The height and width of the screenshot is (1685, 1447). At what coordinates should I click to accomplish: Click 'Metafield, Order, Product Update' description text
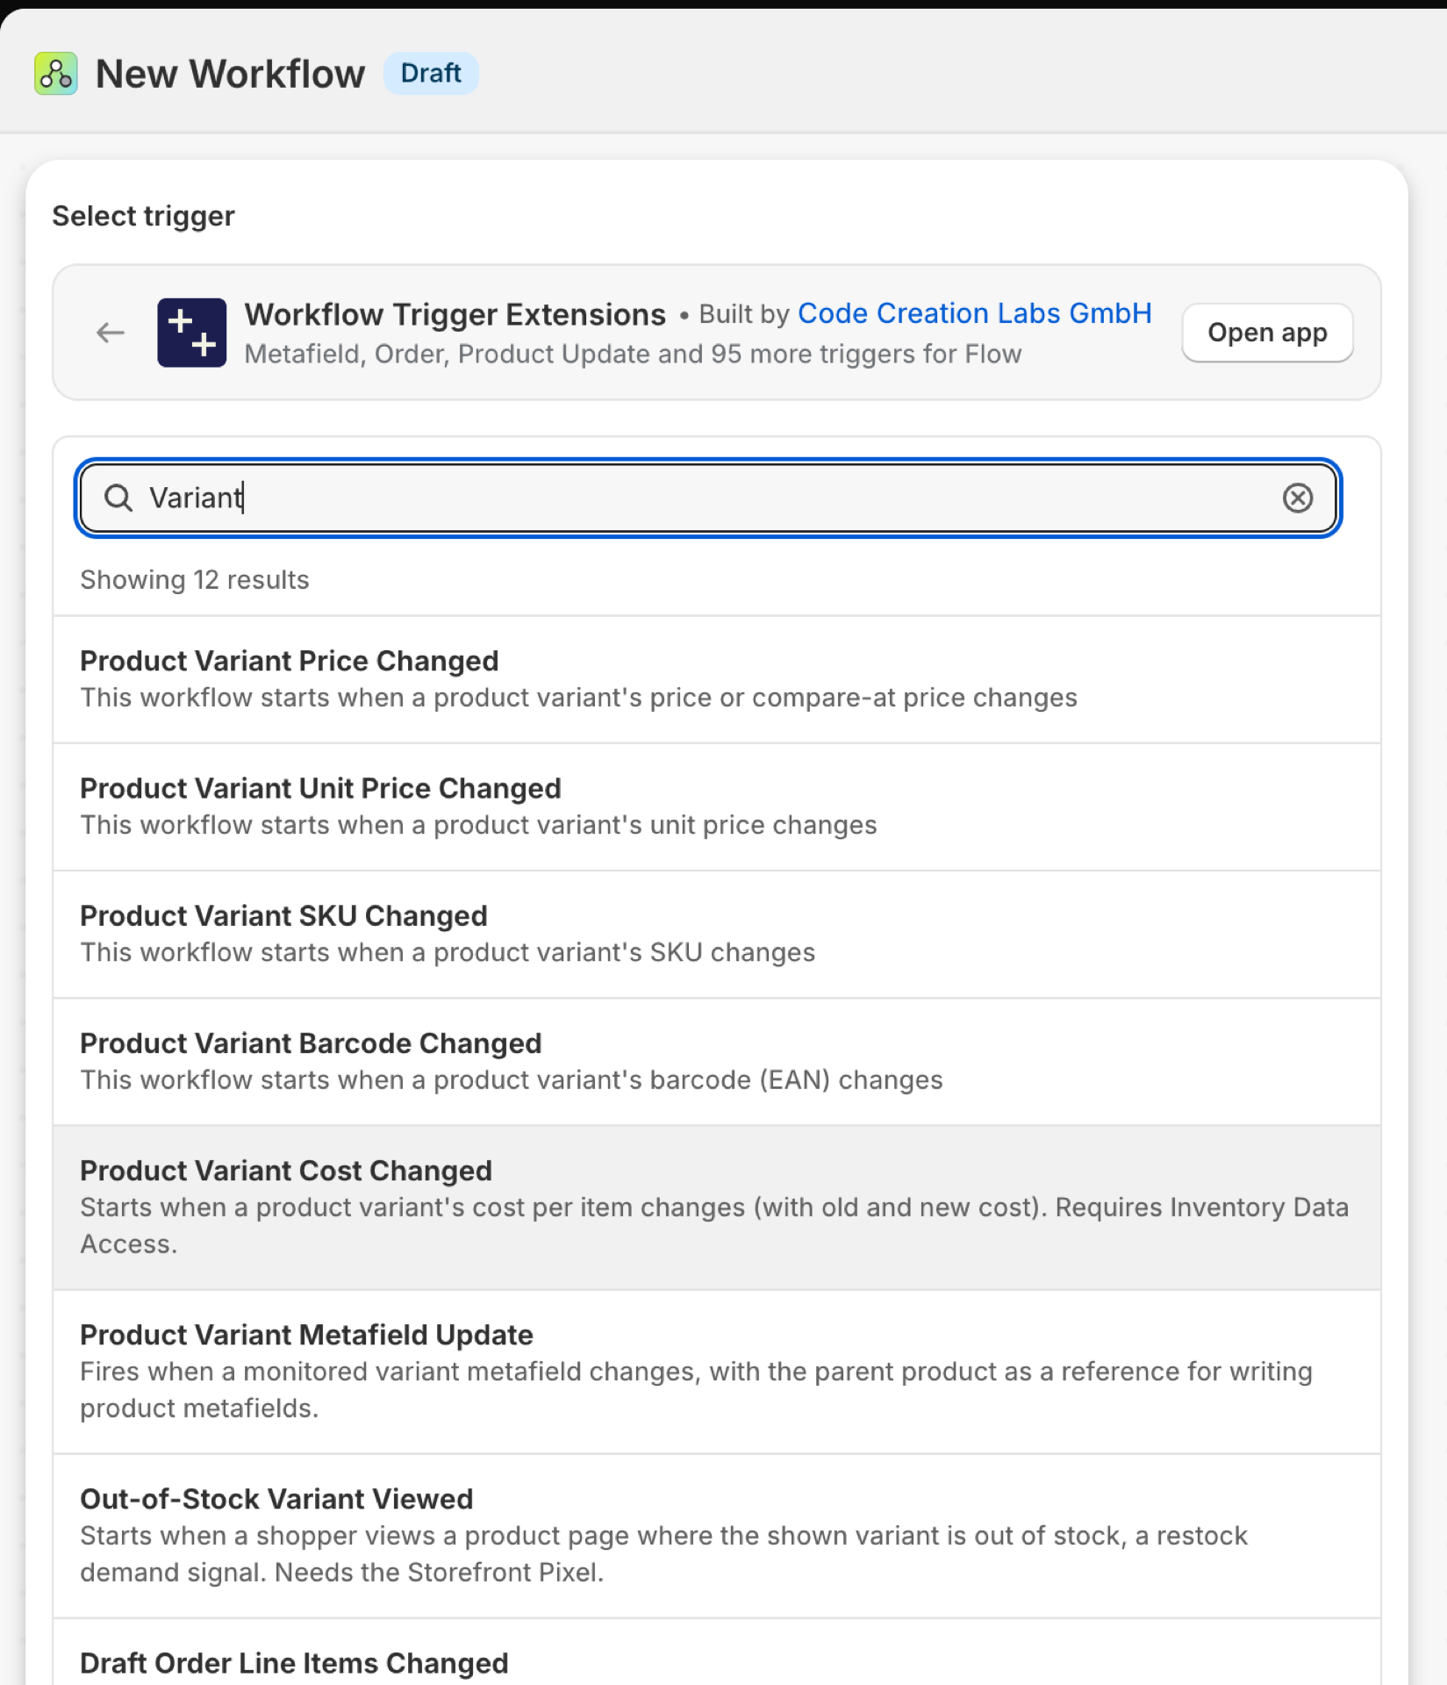click(x=633, y=354)
